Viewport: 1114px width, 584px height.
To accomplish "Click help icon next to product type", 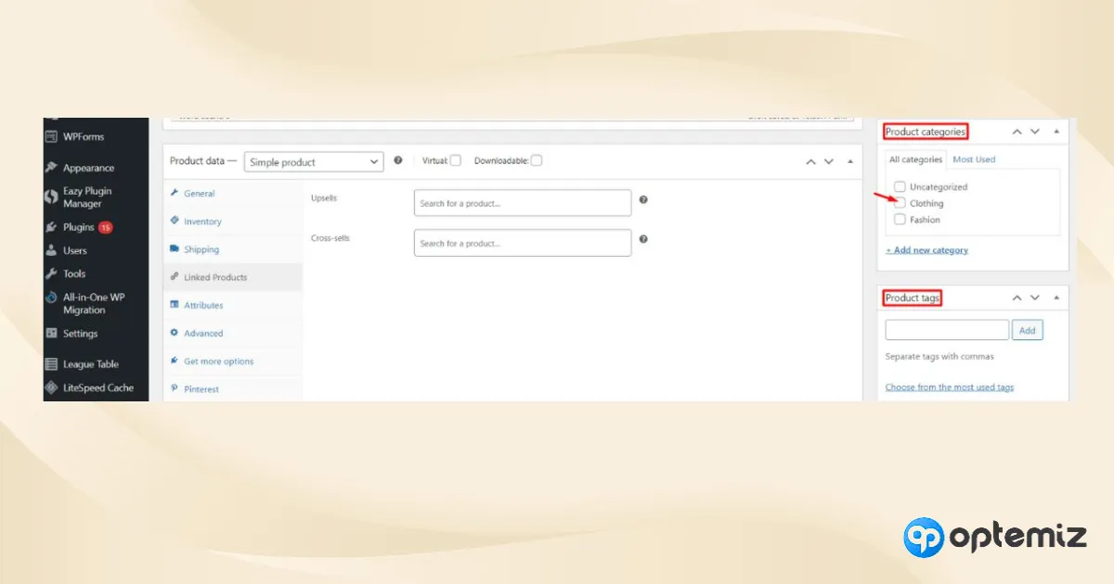I will [x=398, y=160].
